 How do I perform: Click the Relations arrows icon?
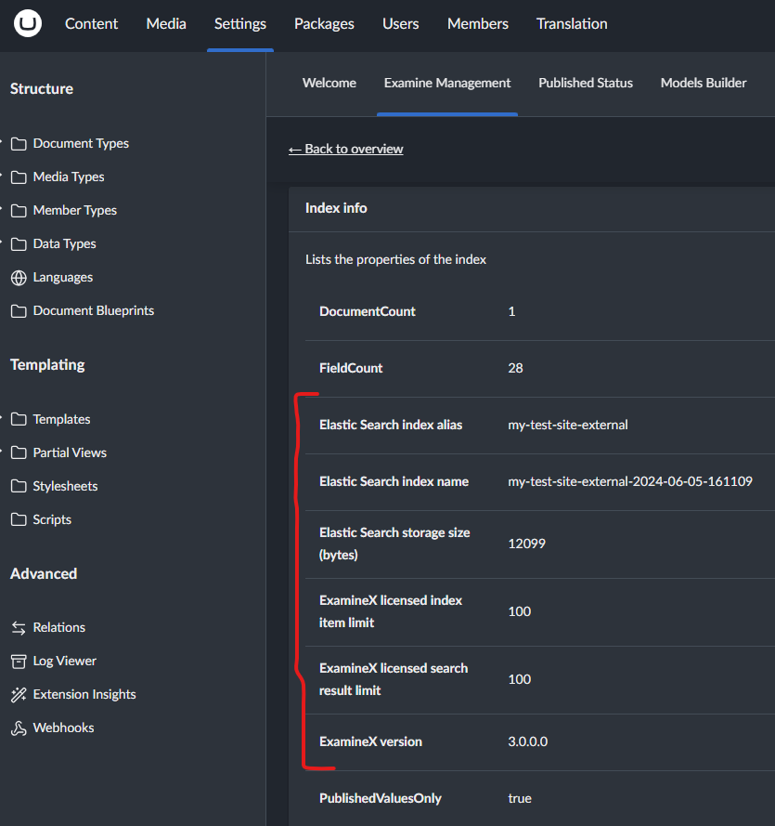19,628
